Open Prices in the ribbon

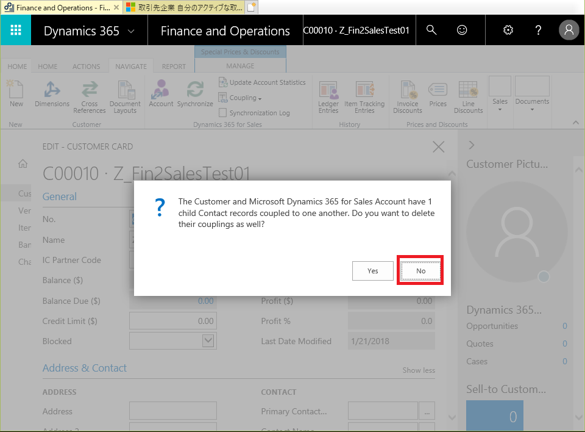click(x=438, y=93)
